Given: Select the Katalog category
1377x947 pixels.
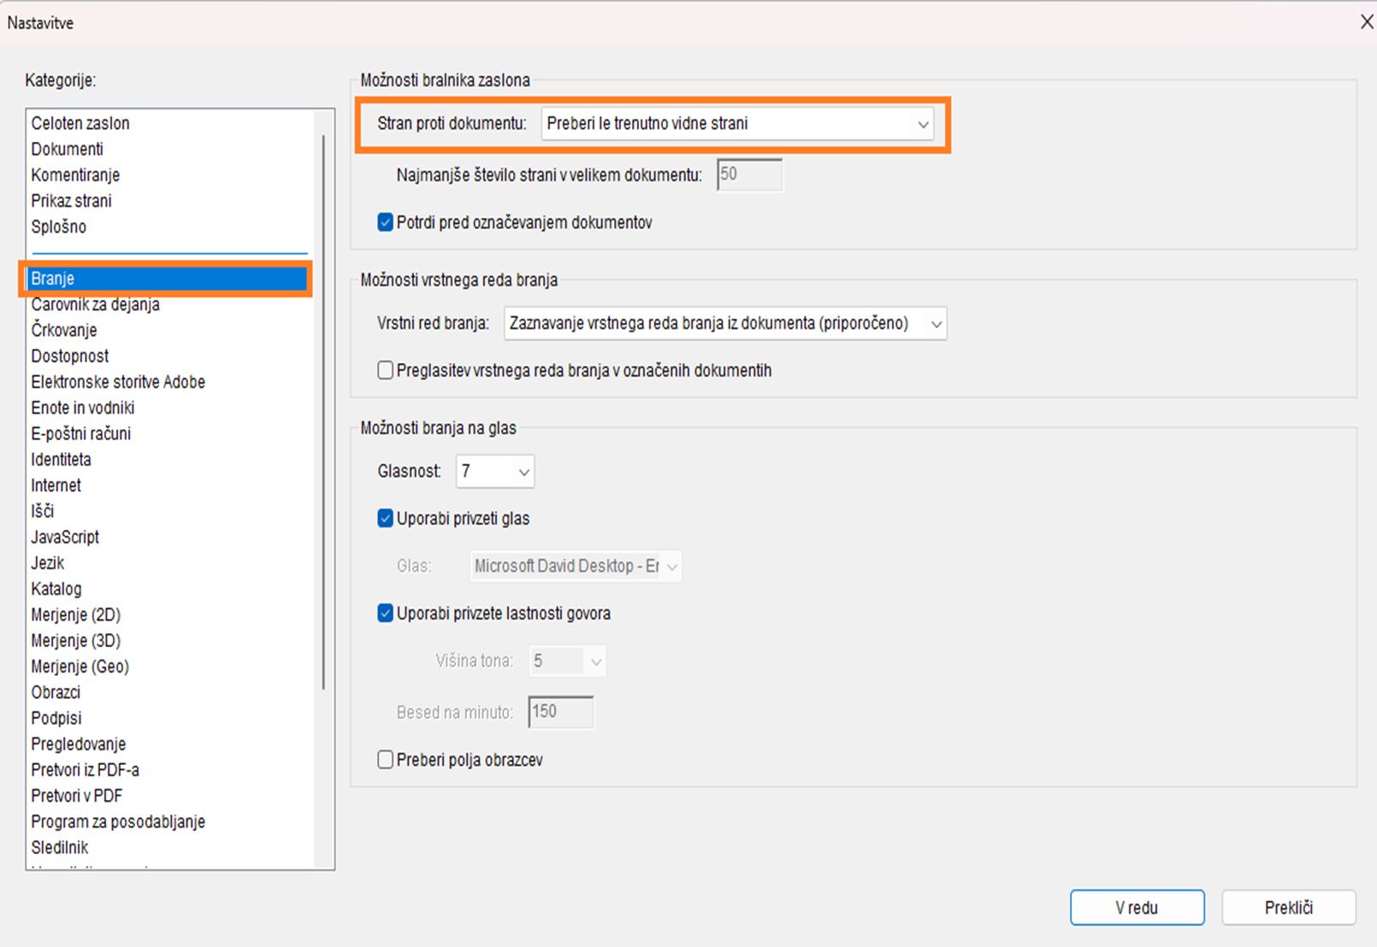Looking at the screenshot, I should [x=56, y=589].
